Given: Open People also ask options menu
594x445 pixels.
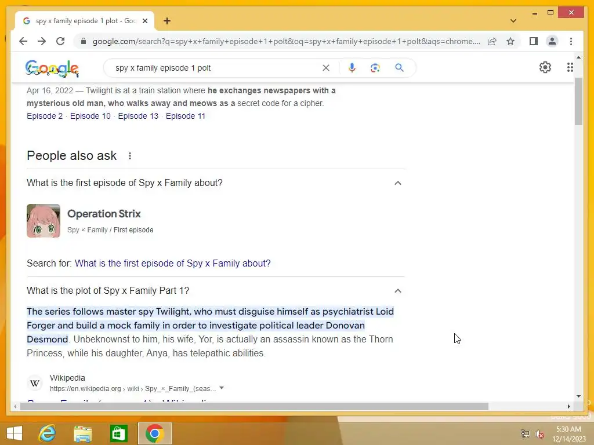Looking at the screenshot, I should click(130, 156).
